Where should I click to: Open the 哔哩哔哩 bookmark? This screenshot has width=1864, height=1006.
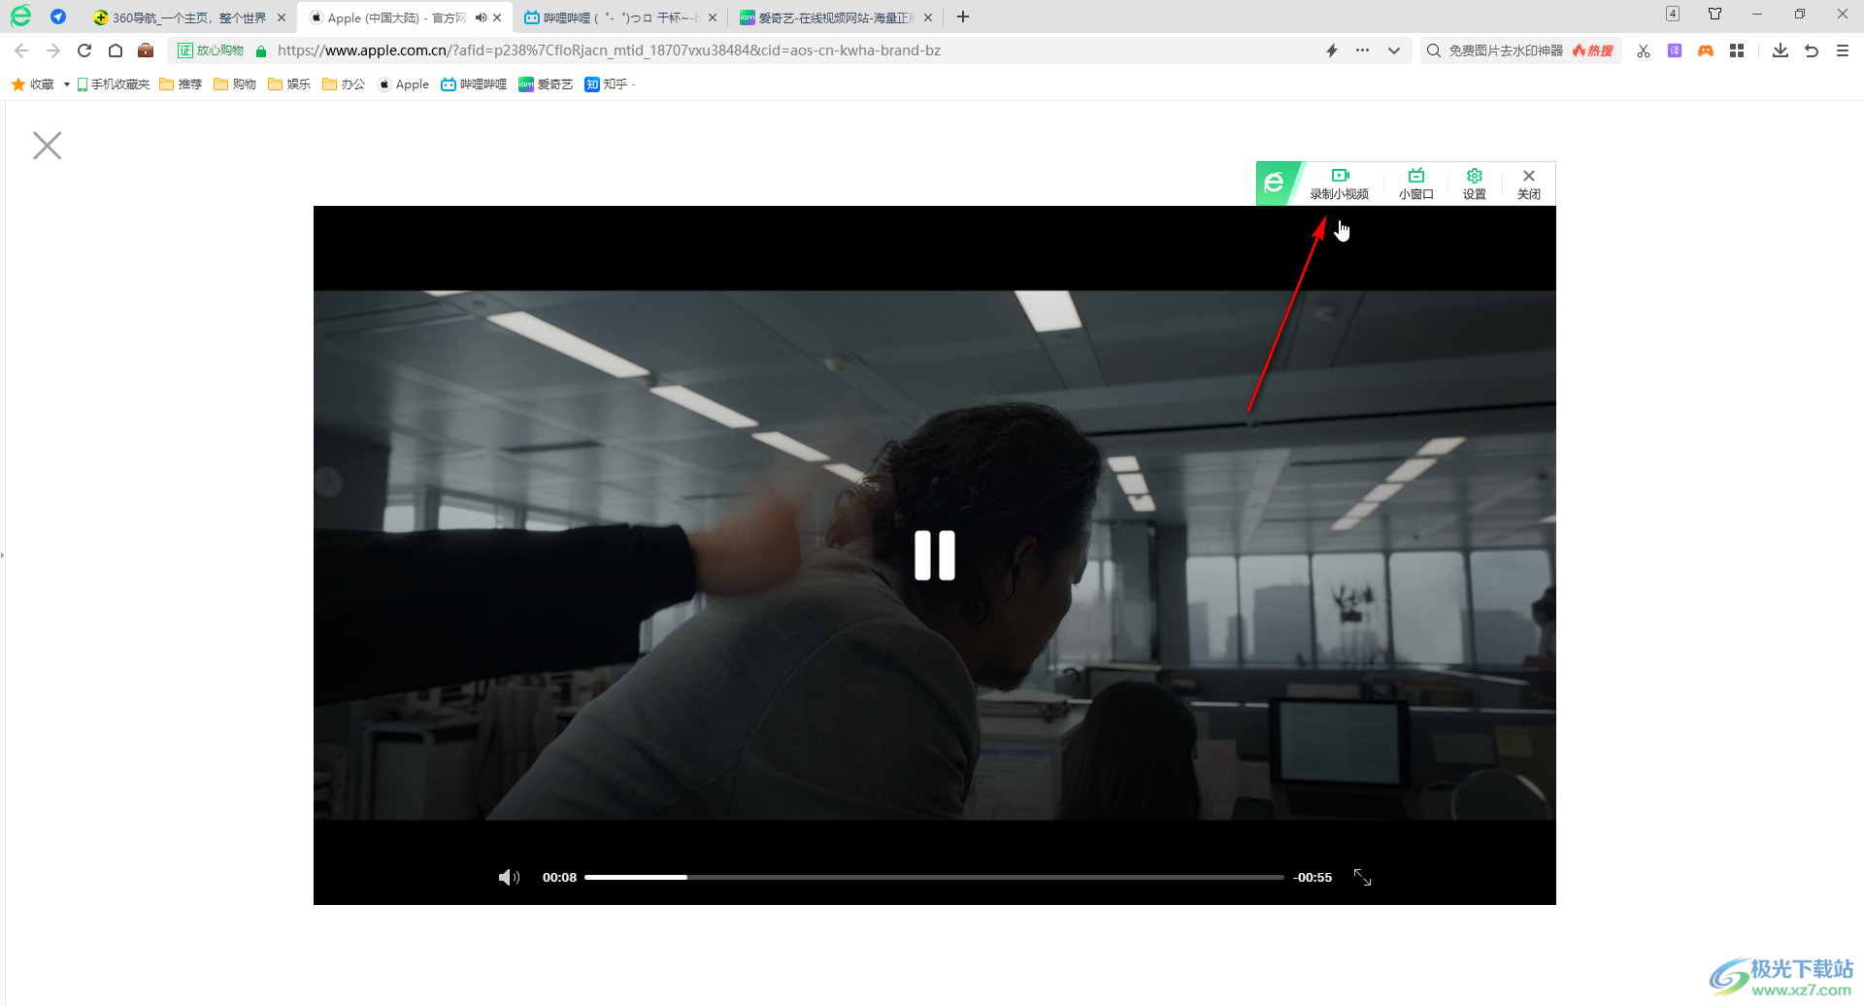pos(474,84)
